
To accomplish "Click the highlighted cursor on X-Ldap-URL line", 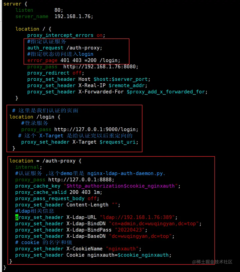I will coord(17,217).
